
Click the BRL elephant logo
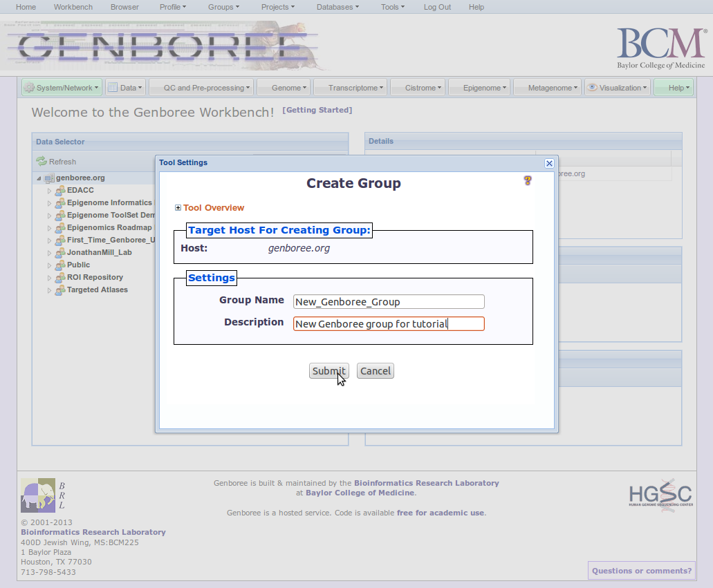[x=37, y=495]
